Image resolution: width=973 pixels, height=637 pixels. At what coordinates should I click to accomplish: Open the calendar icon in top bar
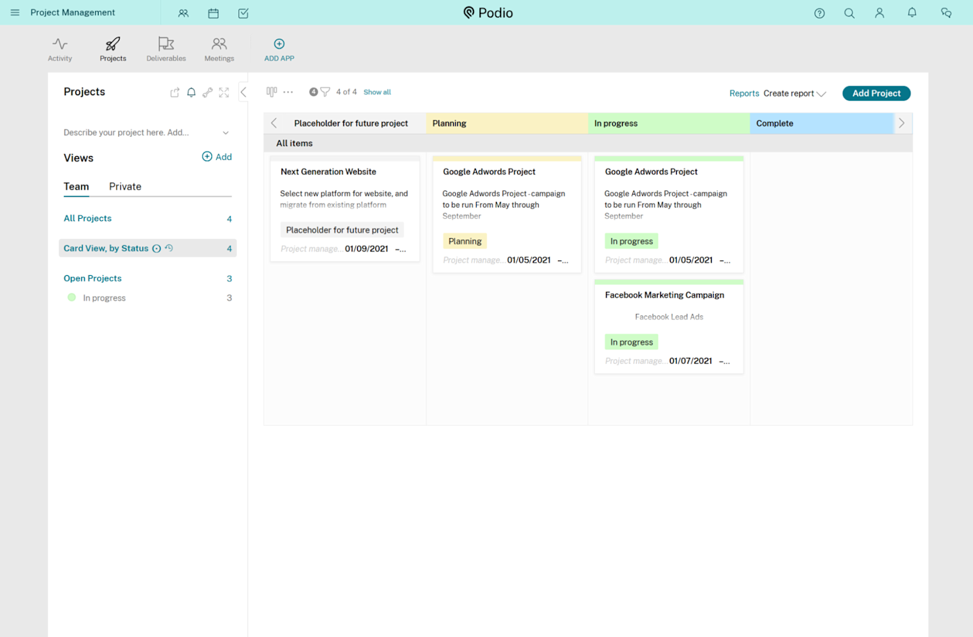tap(213, 13)
